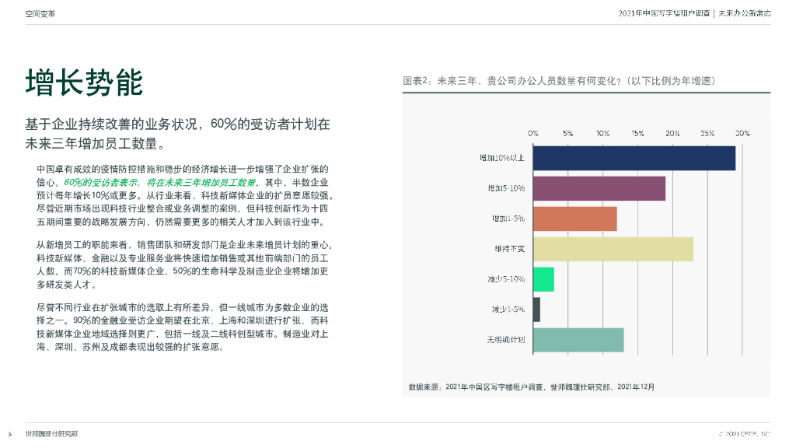Click the subtitle about 60%的受访者计划
The height and width of the screenshot is (448, 796).
tap(178, 134)
